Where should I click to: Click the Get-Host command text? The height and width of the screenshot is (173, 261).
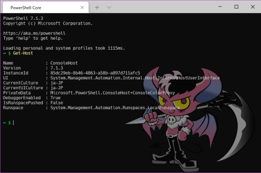point(23,53)
